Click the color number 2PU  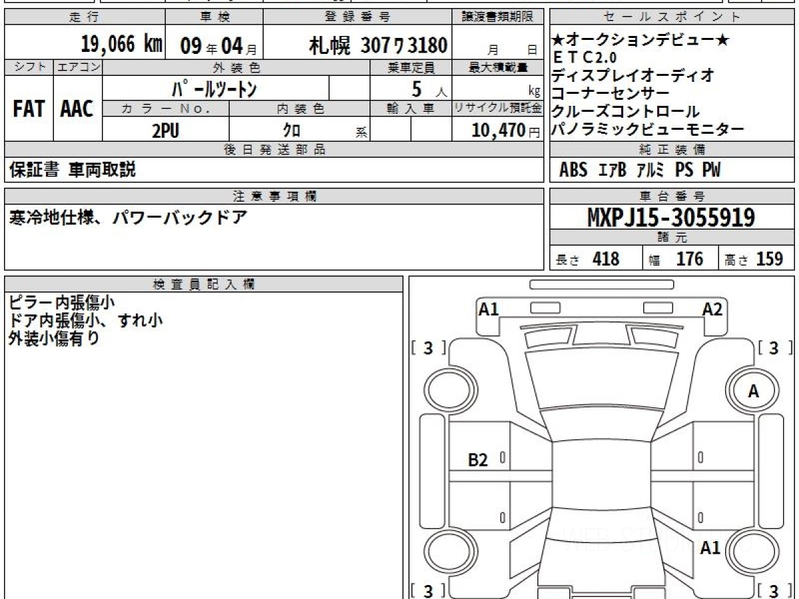click(165, 131)
